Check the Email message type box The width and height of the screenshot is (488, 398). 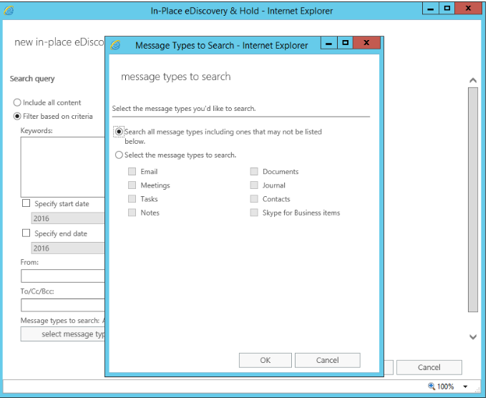(132, 172)
